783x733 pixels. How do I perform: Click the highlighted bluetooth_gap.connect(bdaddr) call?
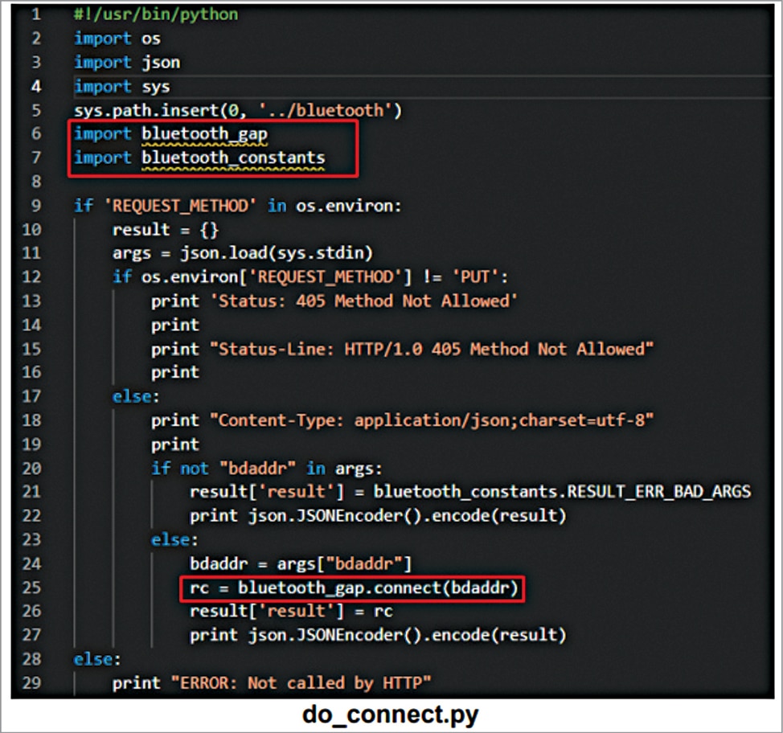[x=352, y=588]
